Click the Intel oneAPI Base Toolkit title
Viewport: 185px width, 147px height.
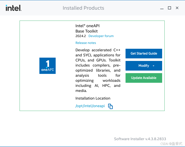pyautogui.click(x=87, y=28)
